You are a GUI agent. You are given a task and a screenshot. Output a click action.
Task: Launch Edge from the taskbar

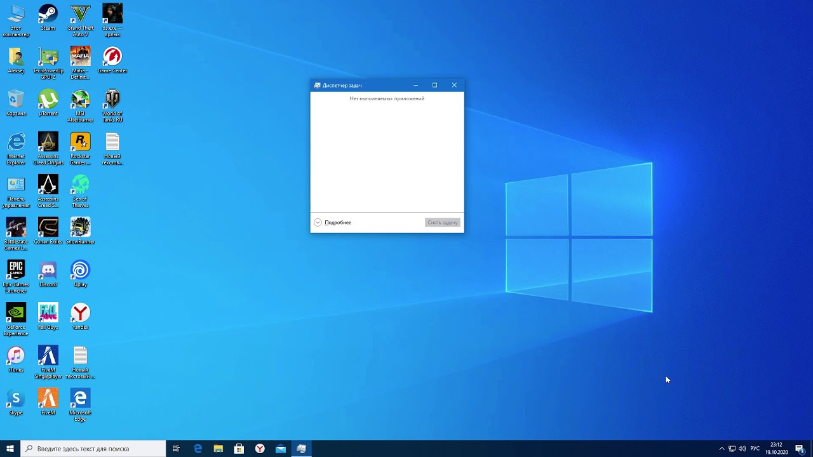click(x=198, y=449)
